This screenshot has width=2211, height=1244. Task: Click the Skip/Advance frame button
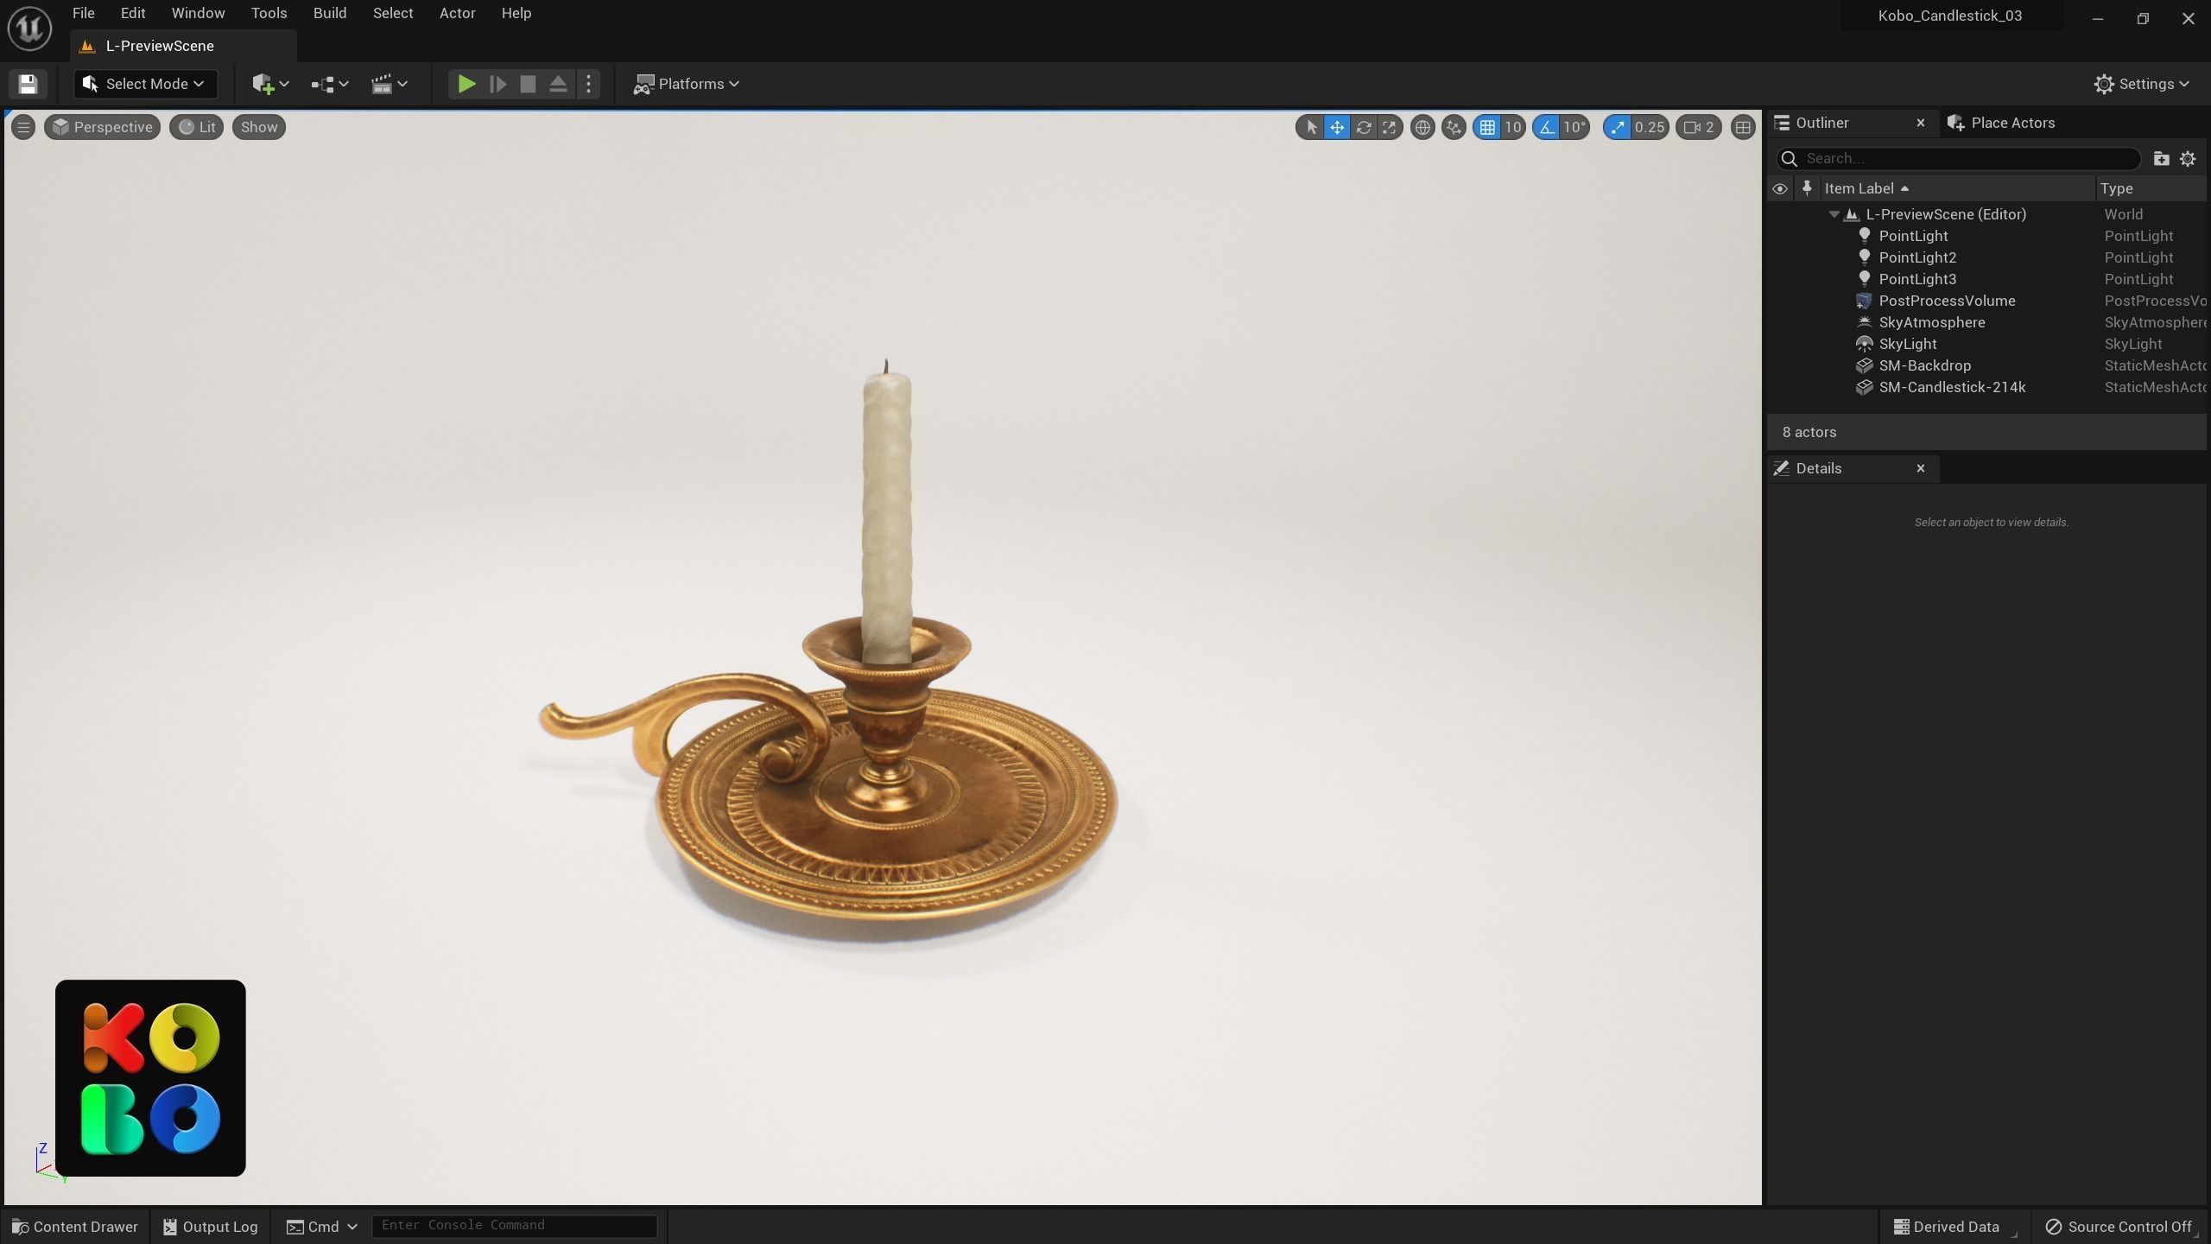(497, 84)
